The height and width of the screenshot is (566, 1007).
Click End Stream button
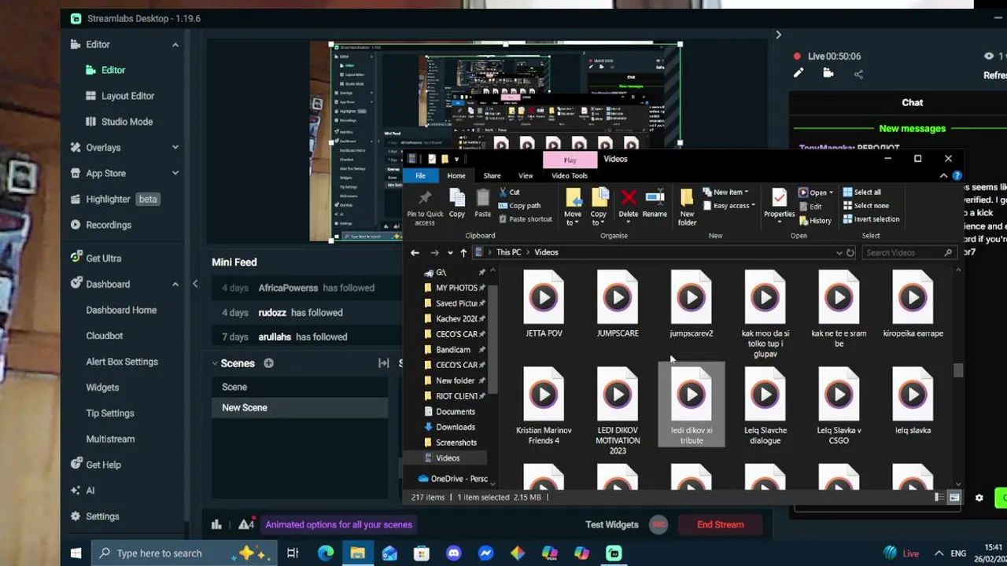(x=720, y=524)
